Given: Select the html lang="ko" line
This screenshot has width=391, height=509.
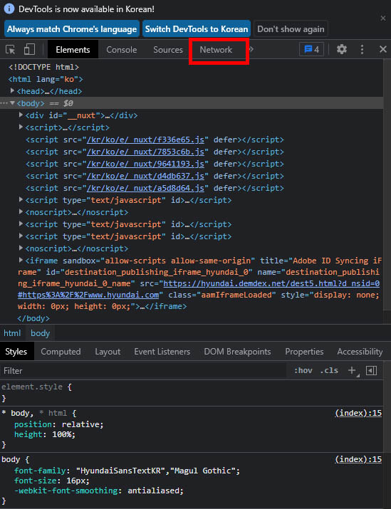Looking at the screenshot, I should [x=46, y=79].
